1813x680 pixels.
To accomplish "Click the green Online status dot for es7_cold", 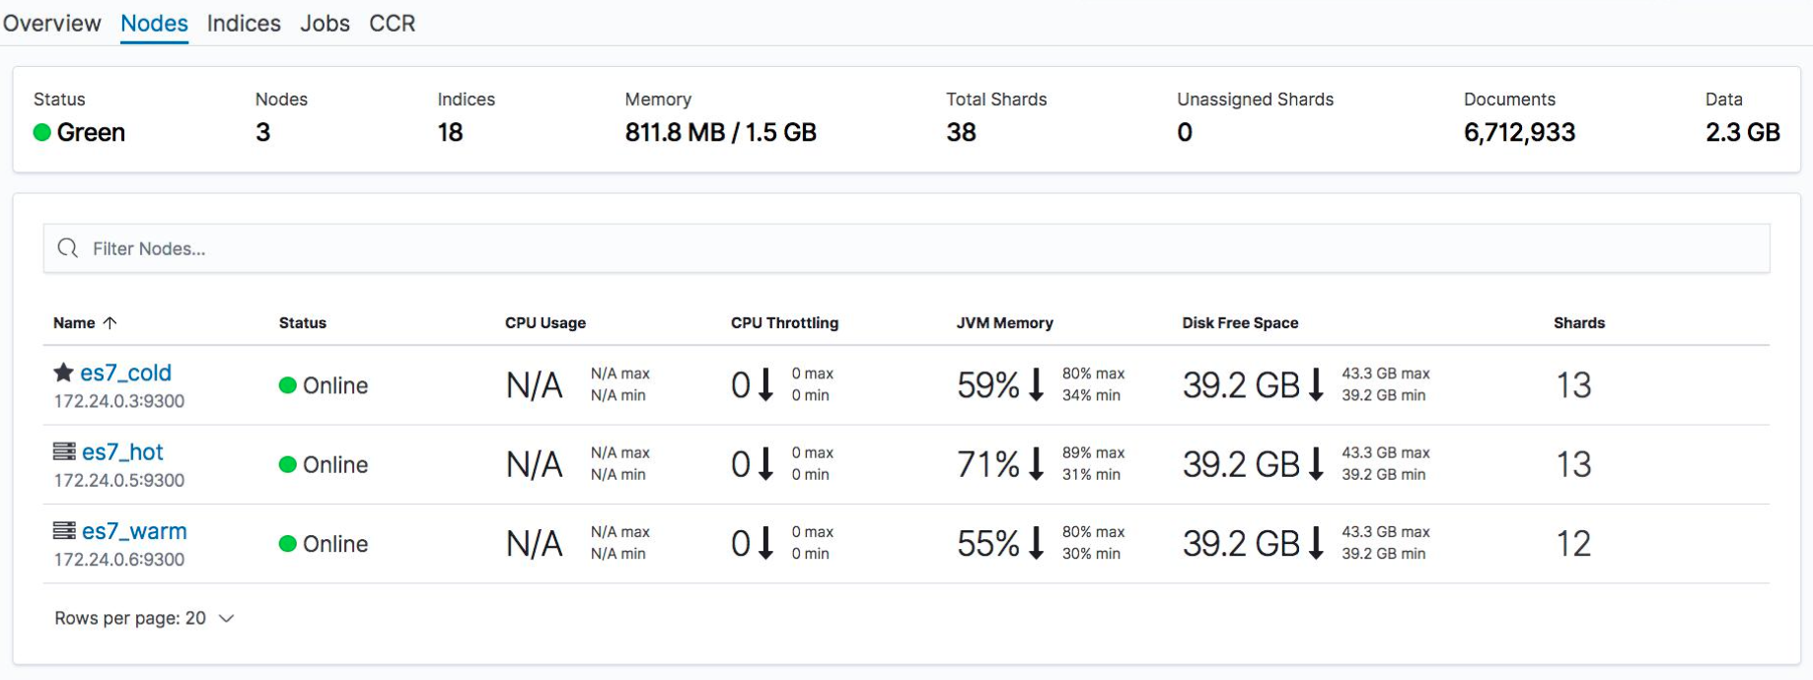I will click(x=288, y=385).
